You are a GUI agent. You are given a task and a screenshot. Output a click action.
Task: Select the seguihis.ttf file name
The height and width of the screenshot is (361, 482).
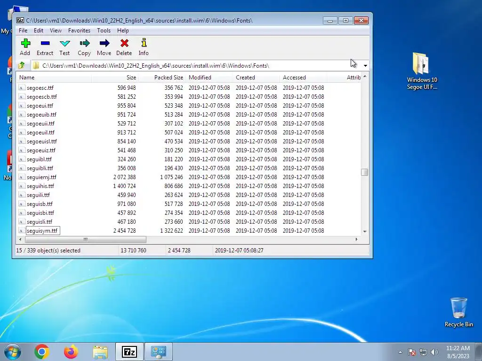click(40, 186)
